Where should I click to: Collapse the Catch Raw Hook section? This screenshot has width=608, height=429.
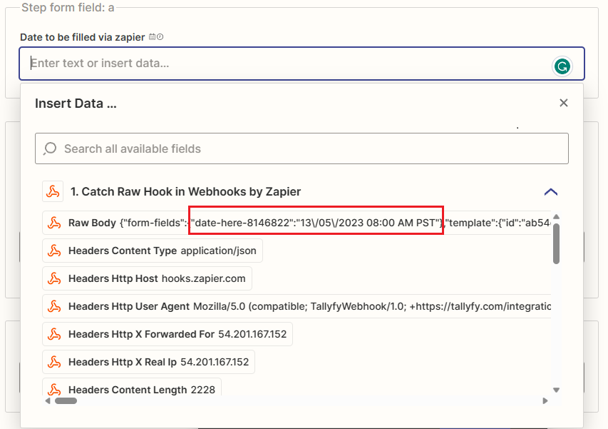click(550, 192)
